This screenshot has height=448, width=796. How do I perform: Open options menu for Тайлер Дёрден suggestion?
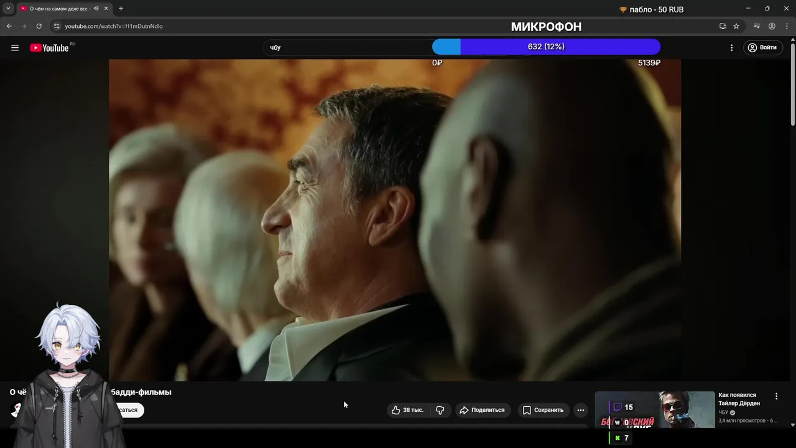coord(776,396)
